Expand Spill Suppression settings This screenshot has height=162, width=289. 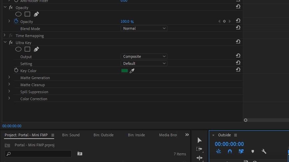pyautogui.click(x=9, y=91)
